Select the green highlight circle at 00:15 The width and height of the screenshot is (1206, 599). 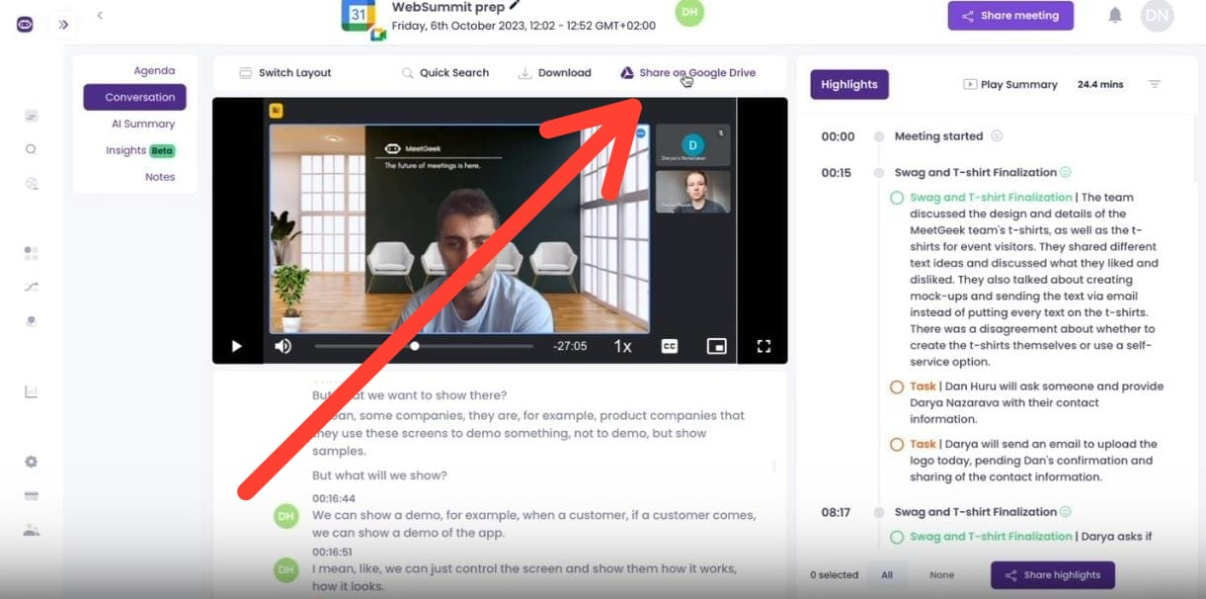pyautogui.click(x=897, y=198)
